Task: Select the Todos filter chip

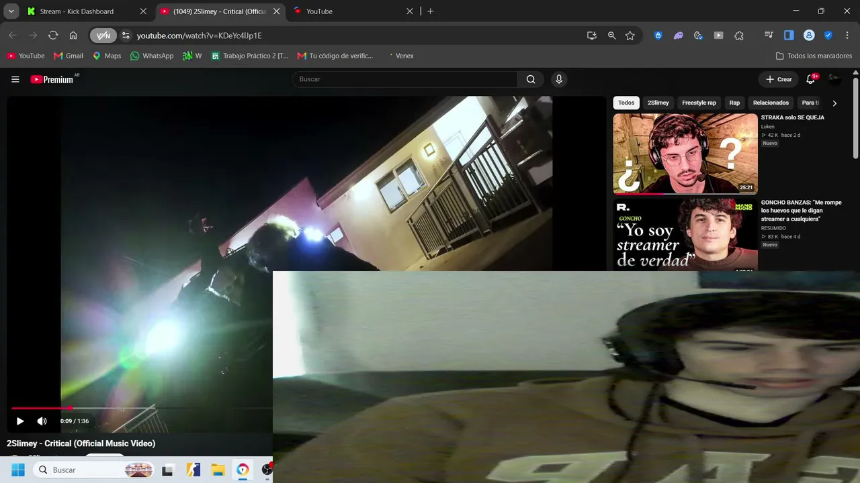Action: [626, 103]
